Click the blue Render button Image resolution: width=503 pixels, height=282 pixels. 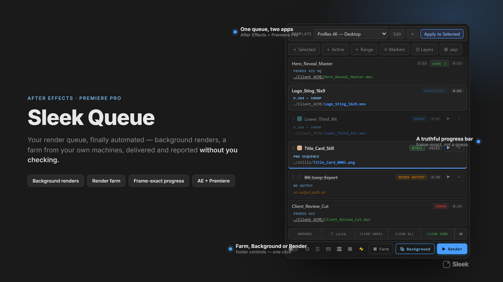pyautogui.click(x=452, y=249)
